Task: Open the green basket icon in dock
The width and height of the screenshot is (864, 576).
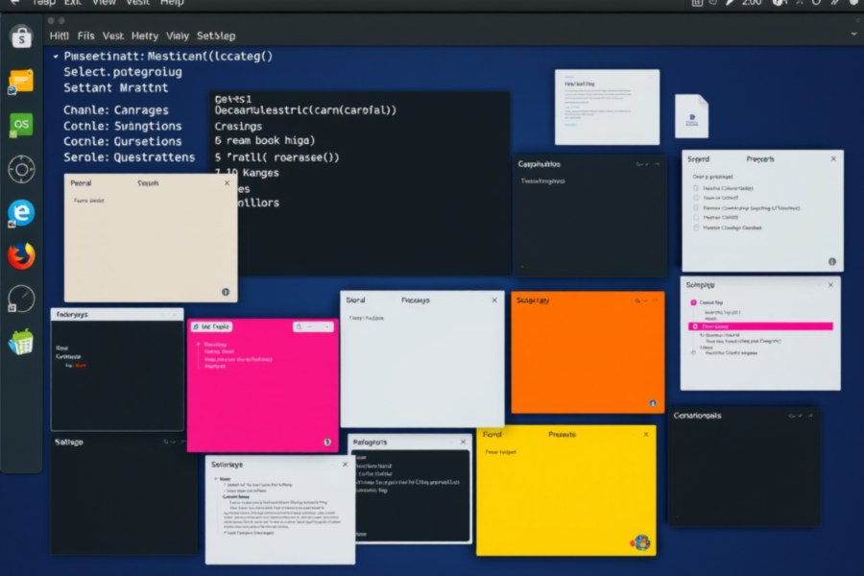Action: coord(21,343)
